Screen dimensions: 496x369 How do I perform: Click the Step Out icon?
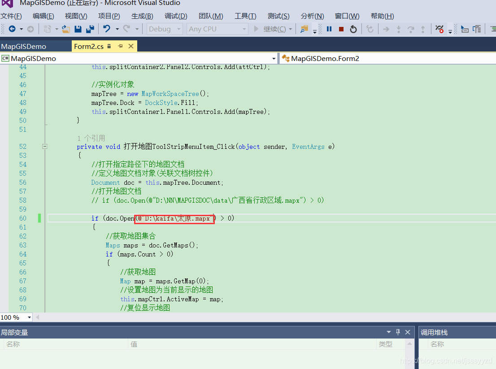point(423,30)
